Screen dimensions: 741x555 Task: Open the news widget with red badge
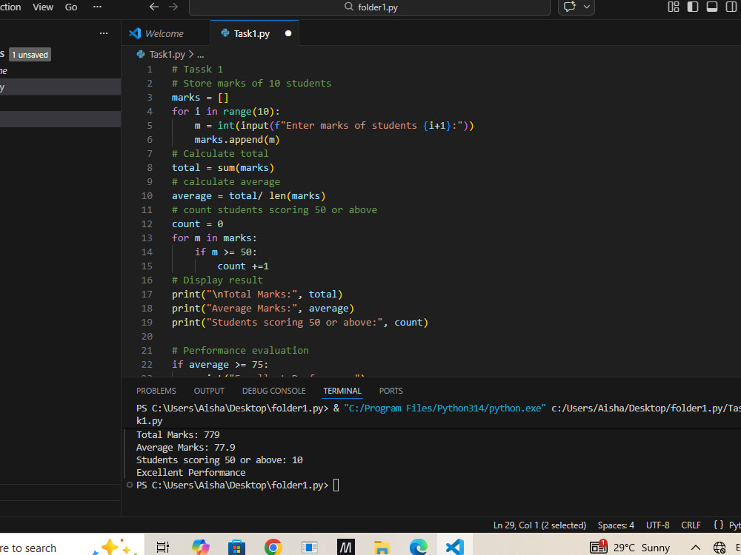point(598,547)
